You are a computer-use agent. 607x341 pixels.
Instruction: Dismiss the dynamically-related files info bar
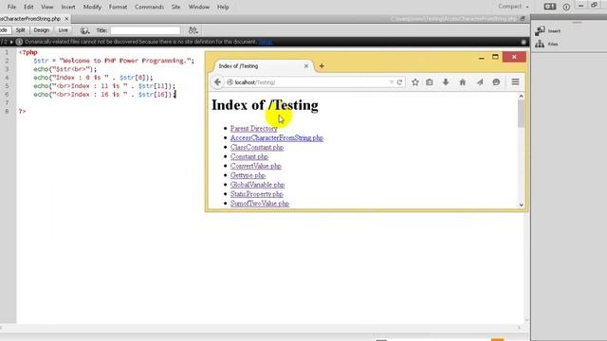click(524, 42)
